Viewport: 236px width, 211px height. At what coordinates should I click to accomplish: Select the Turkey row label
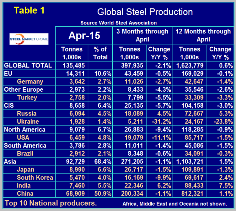[27, 97]
